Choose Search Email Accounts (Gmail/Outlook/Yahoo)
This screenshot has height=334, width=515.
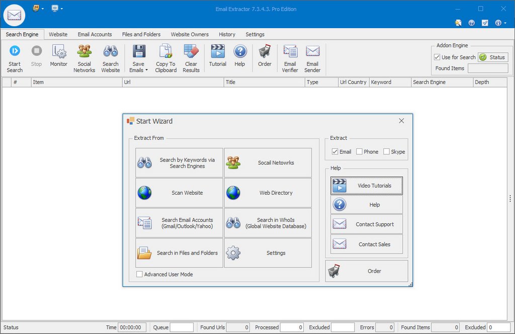point(180,223)
